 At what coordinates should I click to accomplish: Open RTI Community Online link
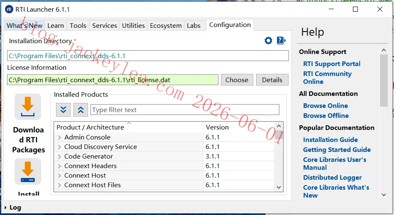327,78
